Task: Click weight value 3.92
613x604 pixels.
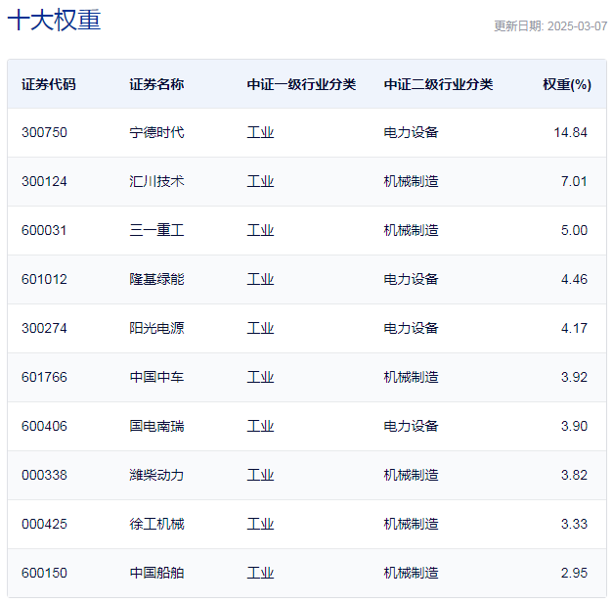Action: (574, 377)
